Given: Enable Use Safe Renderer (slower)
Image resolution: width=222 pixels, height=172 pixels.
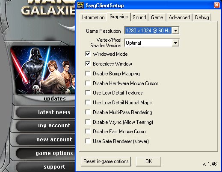Looking at the screenshot, I should click(x=88, y=141).
